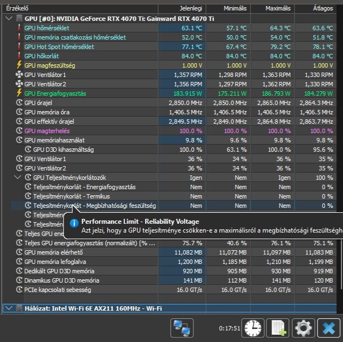The width and height of the screenshot is (343, 342).
Task: Click the elapsed time 0:17:51
Action: [x=229, y=328]
